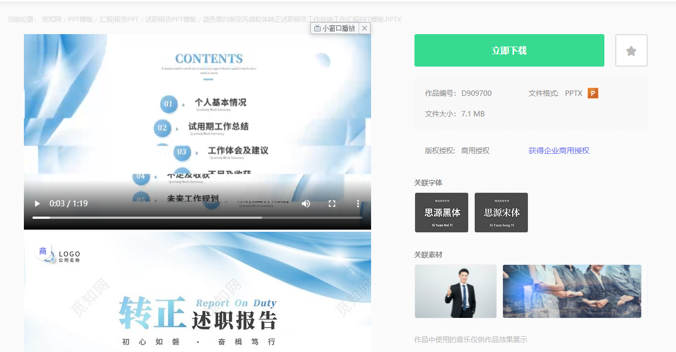The image size is (676, 352).
Task: Open the businessman related material thumbnail
Action: click(x=456, y=291)
